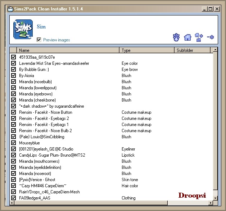
Task: Uncheck Miranda (nosebulb) checkbox
Action: pyautogui.click(x=13, y=82)
